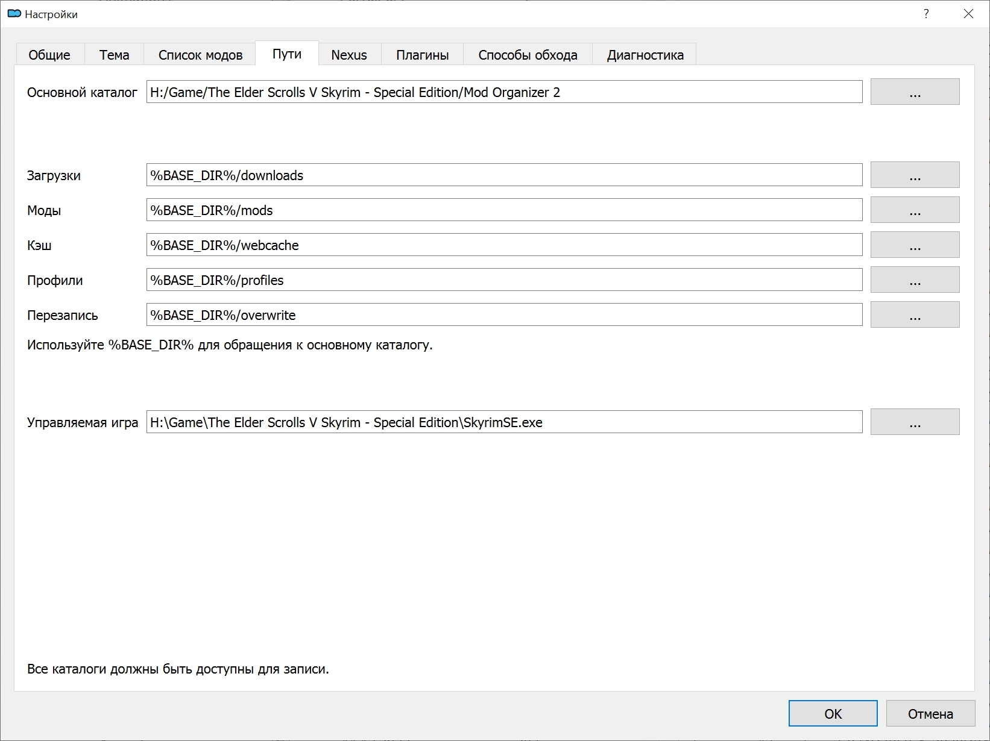Click the Кэш webcache path field

504,245
